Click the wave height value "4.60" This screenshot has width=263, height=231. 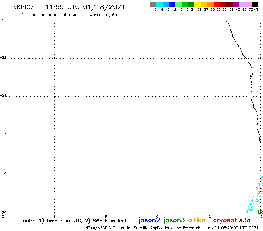coord(253,204)
